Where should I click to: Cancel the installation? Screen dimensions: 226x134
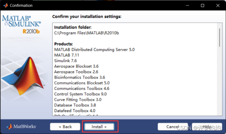[173, 126]
